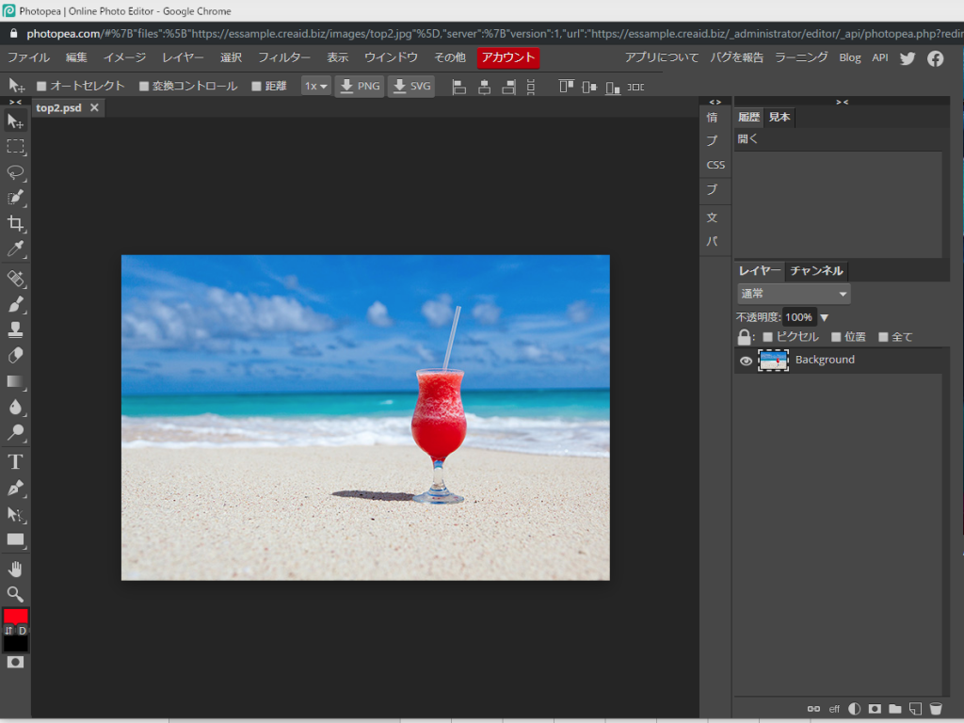
Task: Switch to the 見本 tab
Action: pyautogui.click(x=779, y=117)
